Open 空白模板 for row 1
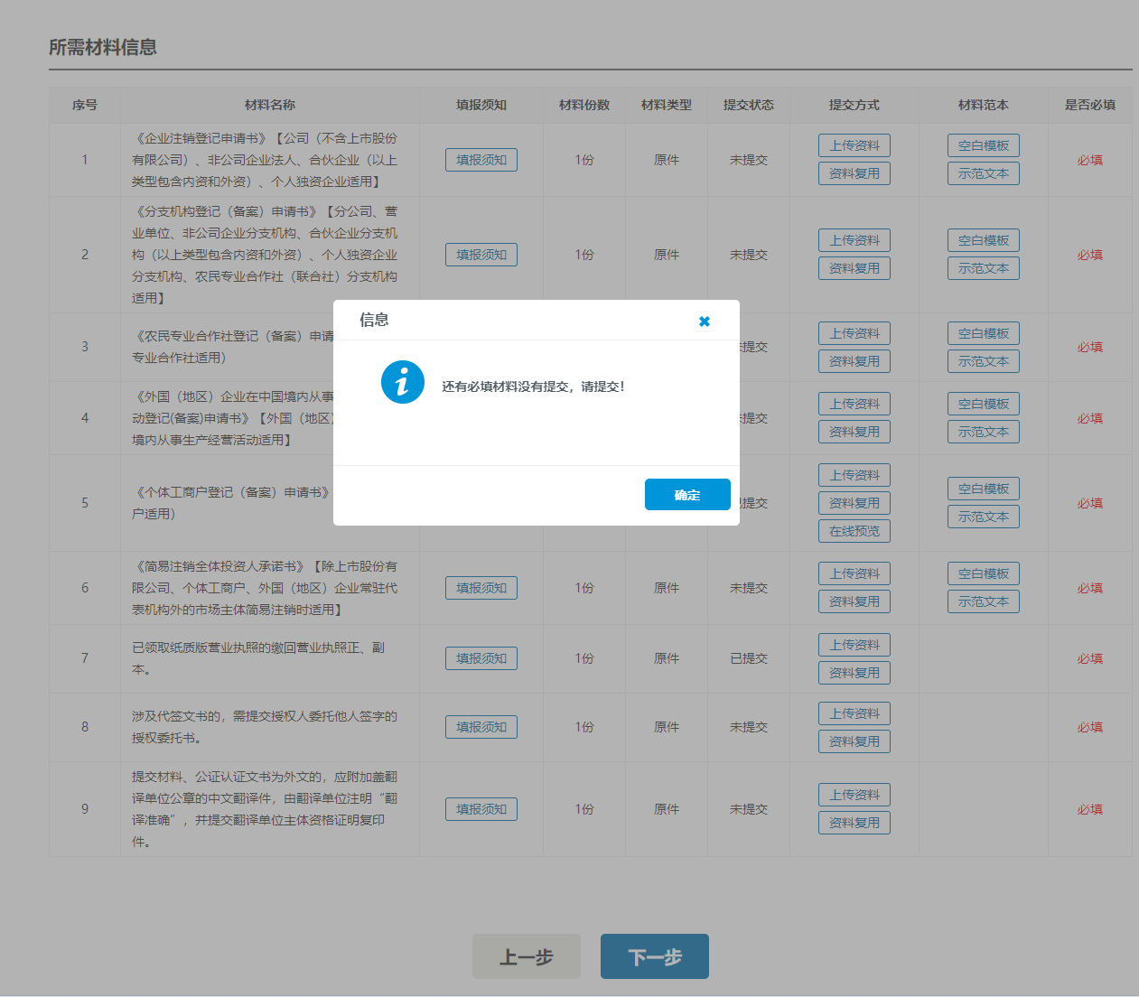The height and width of the screenshot is (997, 1139). 984,145
